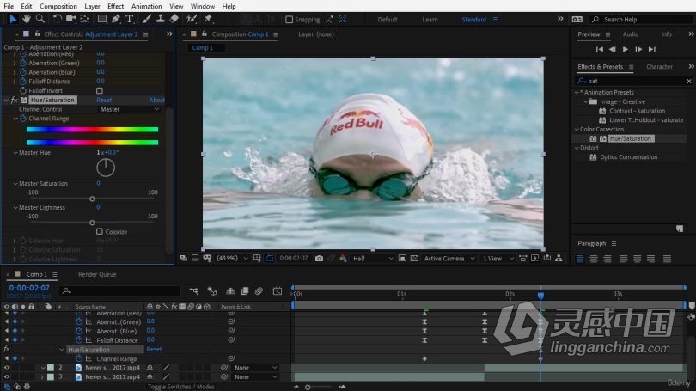This screenshot has height=391, width=696.
Task: Select the Pan Behind anchor tool
Action: click(x=85, y=19)
